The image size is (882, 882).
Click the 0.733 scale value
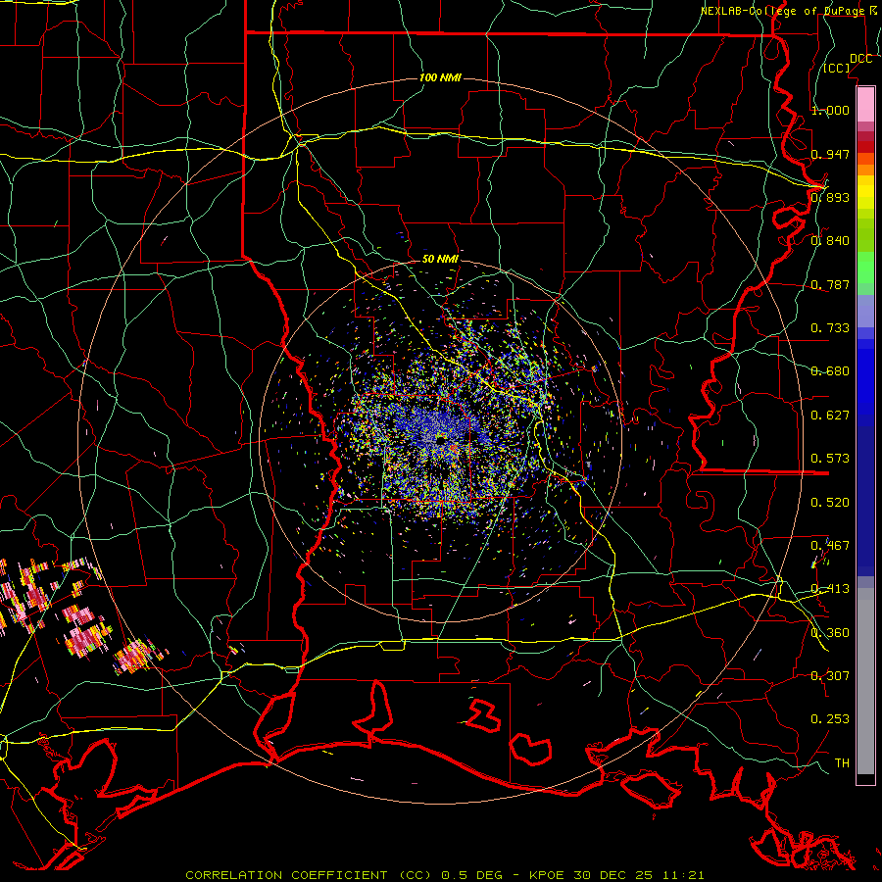pyautogui.click(x=830, y=328)
